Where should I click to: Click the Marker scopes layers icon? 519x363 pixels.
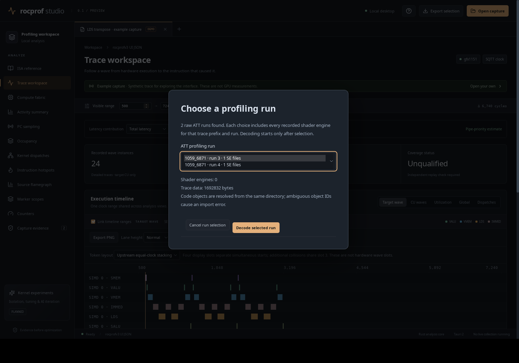(x=11, y=199)
